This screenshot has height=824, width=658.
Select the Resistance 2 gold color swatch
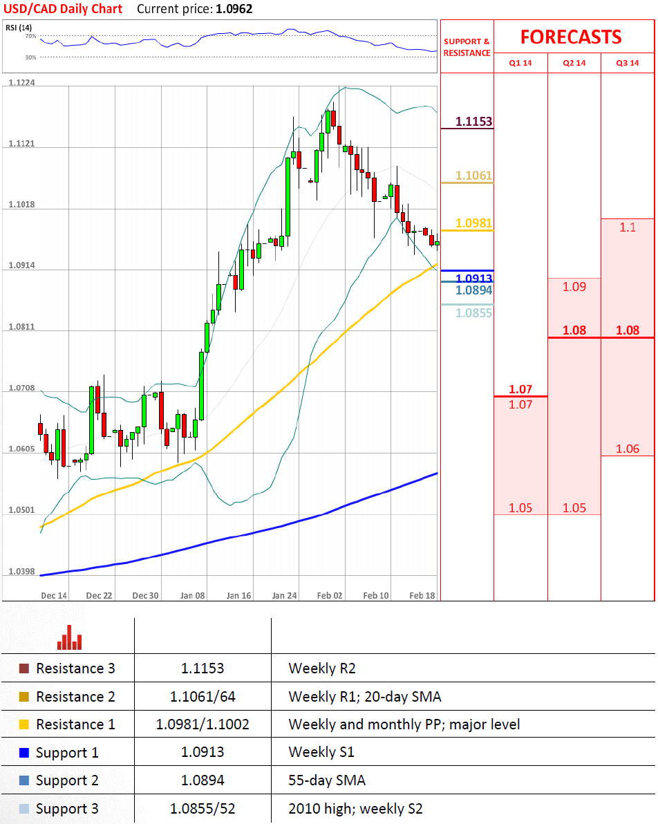[24, 697]
